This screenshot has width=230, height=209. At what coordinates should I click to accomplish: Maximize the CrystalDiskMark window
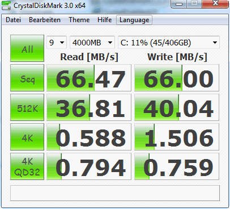194,4
